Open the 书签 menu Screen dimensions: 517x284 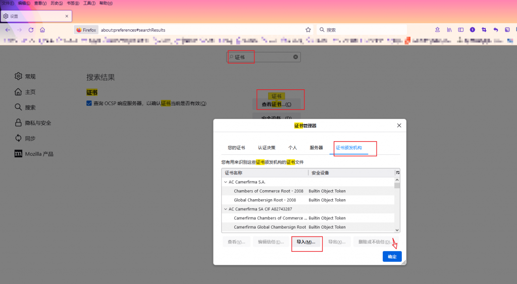pos(73,4)
